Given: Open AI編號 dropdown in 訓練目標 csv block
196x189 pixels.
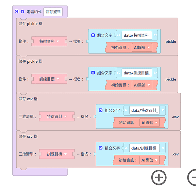Looking at the screenshot, I should click(150, 160).
